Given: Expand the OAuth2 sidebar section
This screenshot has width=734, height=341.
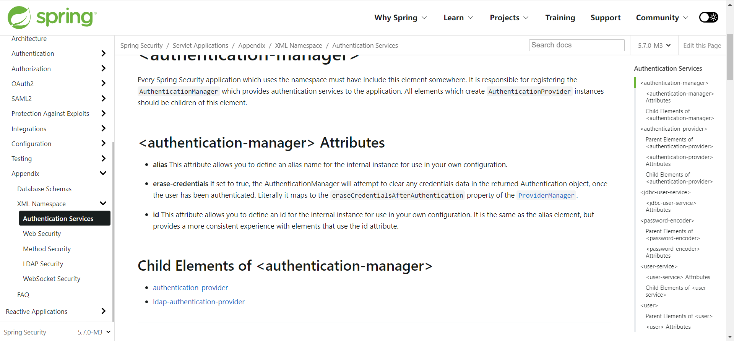Looking at the screenshot, I should 103,83.
